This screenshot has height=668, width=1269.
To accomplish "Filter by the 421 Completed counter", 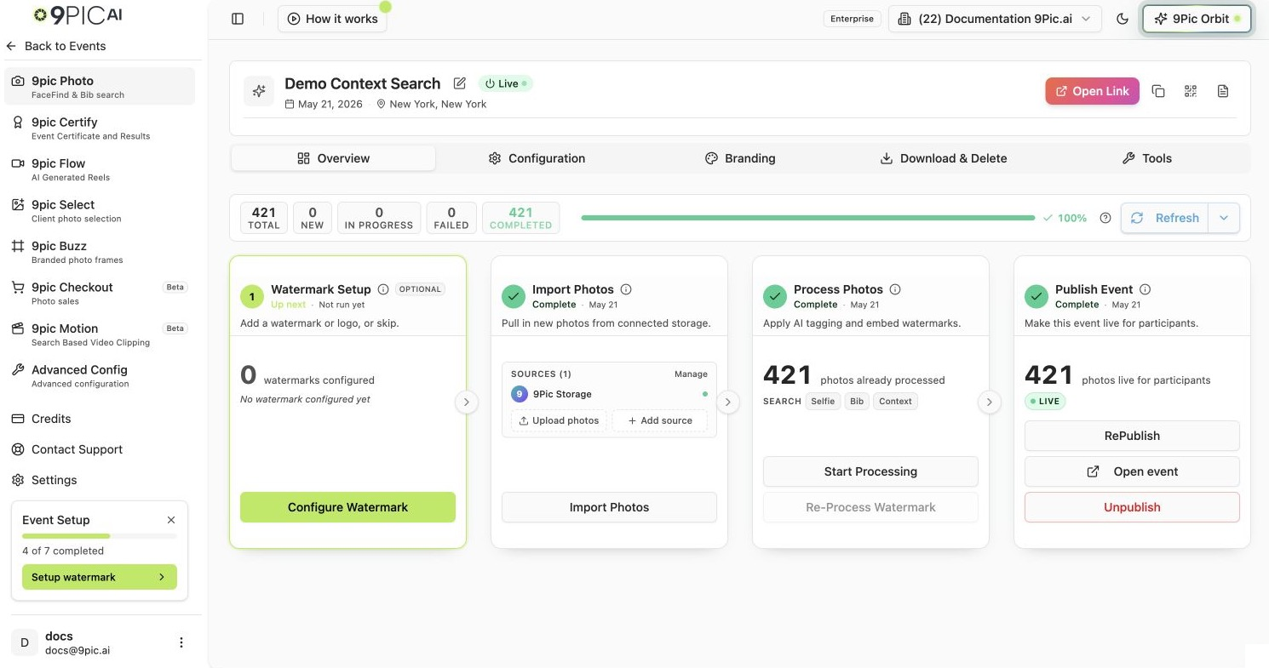I will [x=520, y=218].
